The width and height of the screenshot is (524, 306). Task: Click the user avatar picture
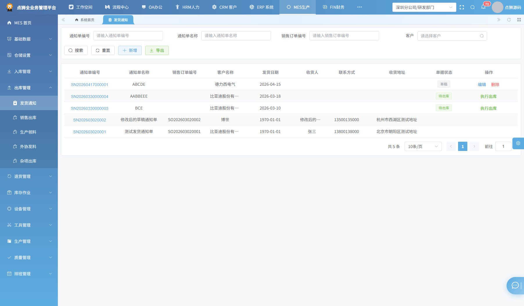[x=497, y=7]
